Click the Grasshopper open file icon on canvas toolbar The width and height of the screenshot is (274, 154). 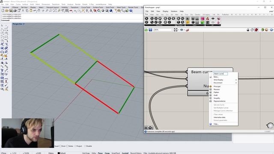[x=146, y=30]
